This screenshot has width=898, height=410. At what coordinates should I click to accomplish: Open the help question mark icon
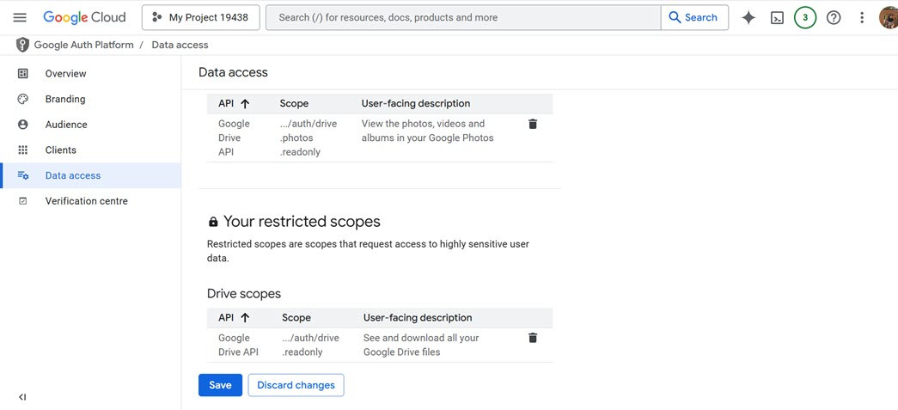coord(834,17)
